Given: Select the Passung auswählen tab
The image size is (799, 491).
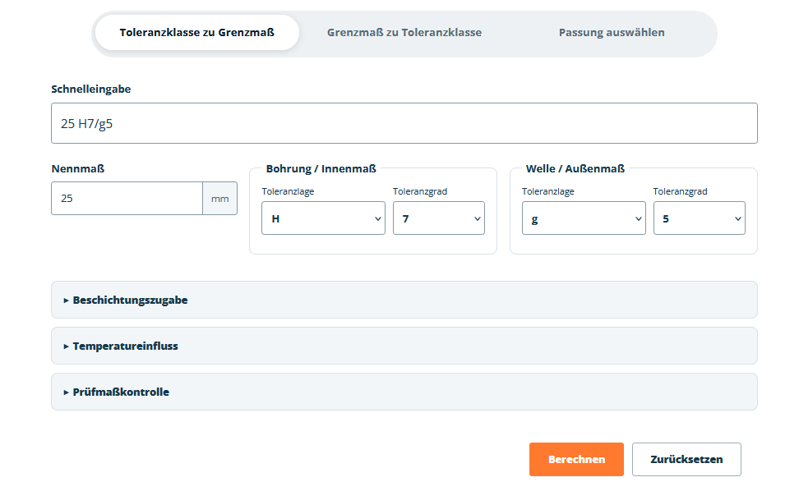Looking at the screenshot, I should coord(612,33).
